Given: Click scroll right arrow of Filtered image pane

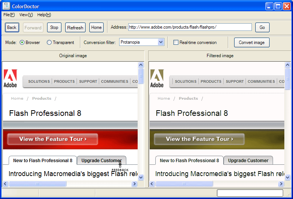Looking at the screenshot, I should click(281, 184).
